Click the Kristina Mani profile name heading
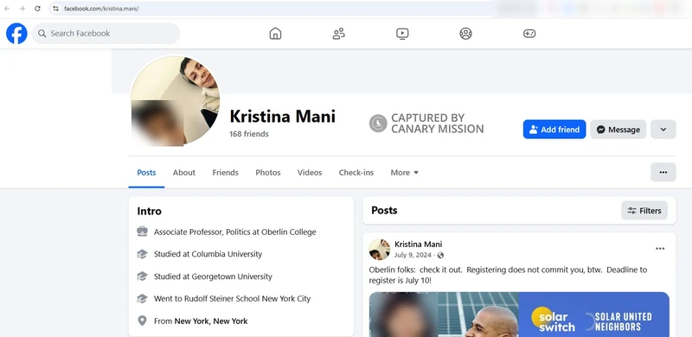692x337 pixels. click(x=283, y=117)
